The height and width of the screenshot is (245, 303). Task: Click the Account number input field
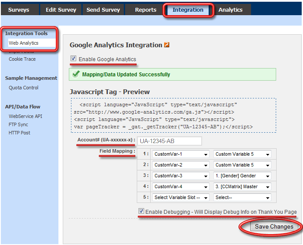(170, 141)
